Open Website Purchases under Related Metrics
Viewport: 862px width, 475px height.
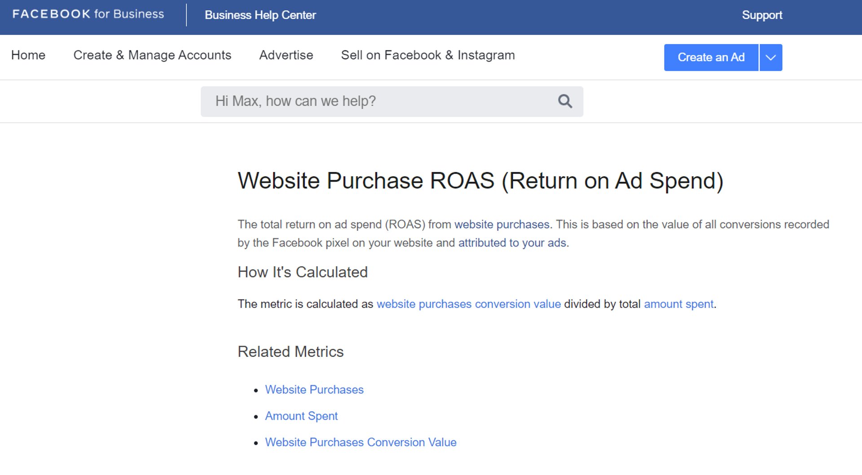314,390
